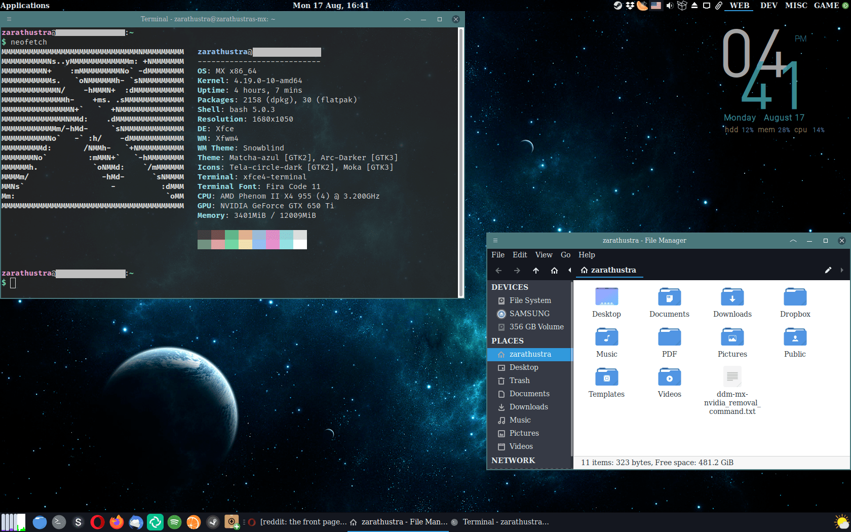This screenshot has height=532, width=851.
Task: Launch Thunderbird from the taskbar
Action: (136, 522)
